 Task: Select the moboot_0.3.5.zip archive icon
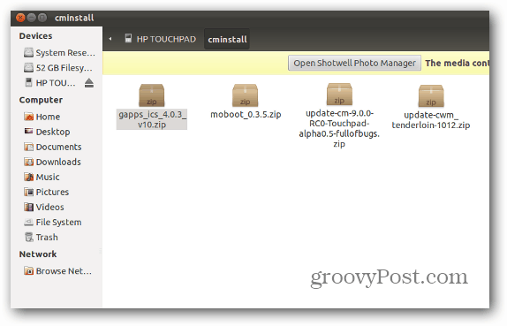(245, 95)
